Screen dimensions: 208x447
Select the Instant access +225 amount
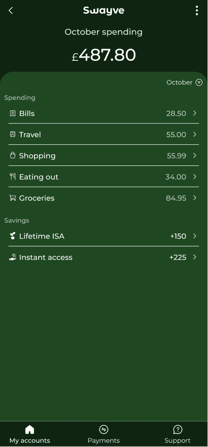coord(178,257)
